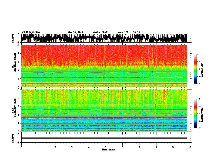Click the "-7" label on the ch.1 color bar
Screen dimensions: 214x165
point(199,84)
